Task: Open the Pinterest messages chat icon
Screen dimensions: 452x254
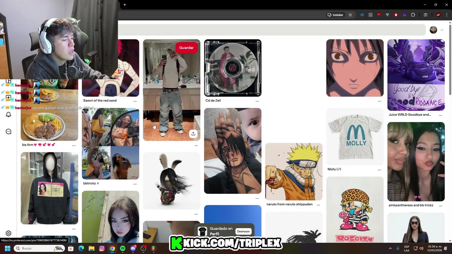Action: [8, 132]
